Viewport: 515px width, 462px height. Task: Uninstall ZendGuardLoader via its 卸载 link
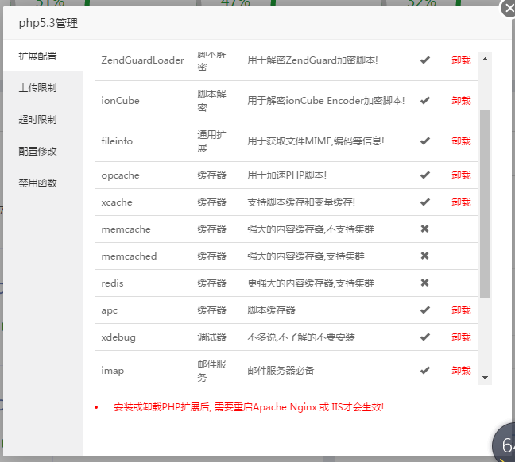point(461,60)
